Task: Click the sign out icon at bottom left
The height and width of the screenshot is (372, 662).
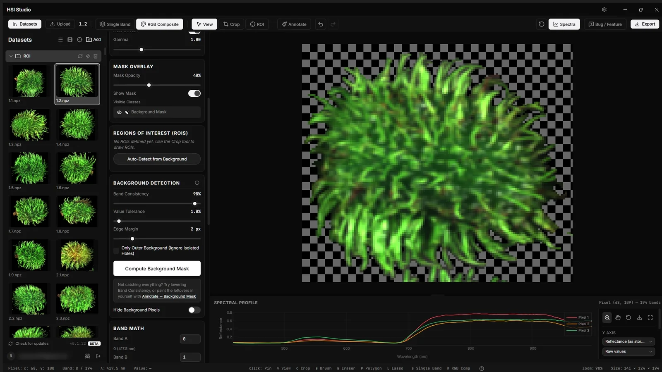Action: pos(98,356)
